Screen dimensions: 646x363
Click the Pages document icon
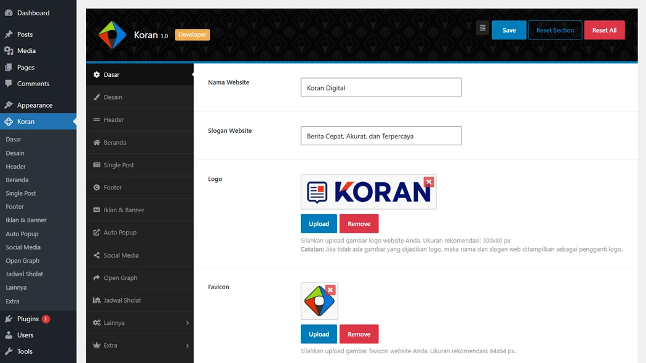tap(9, 67)
